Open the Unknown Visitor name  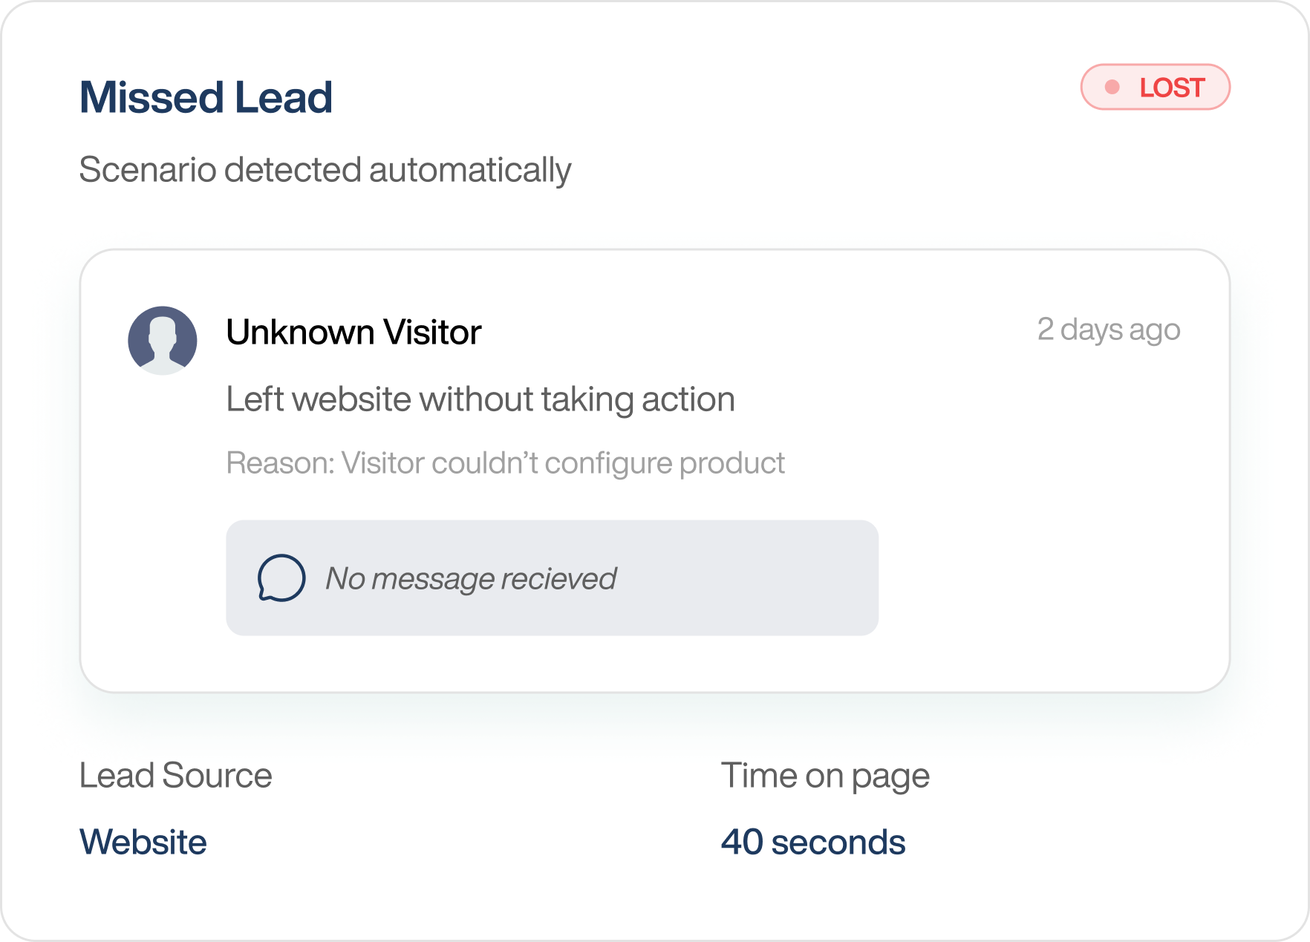(353, 332)
